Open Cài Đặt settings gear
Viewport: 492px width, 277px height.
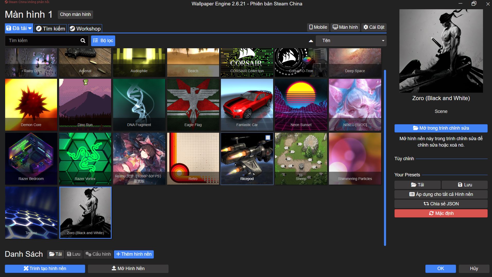pos(374,27)
